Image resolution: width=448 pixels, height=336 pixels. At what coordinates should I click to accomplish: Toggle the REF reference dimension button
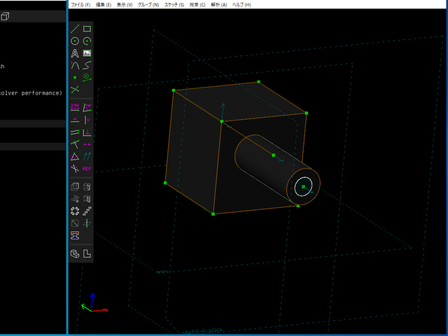[87, 168]
